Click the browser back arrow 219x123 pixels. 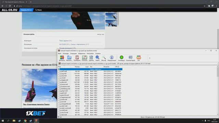click(2, 6)
